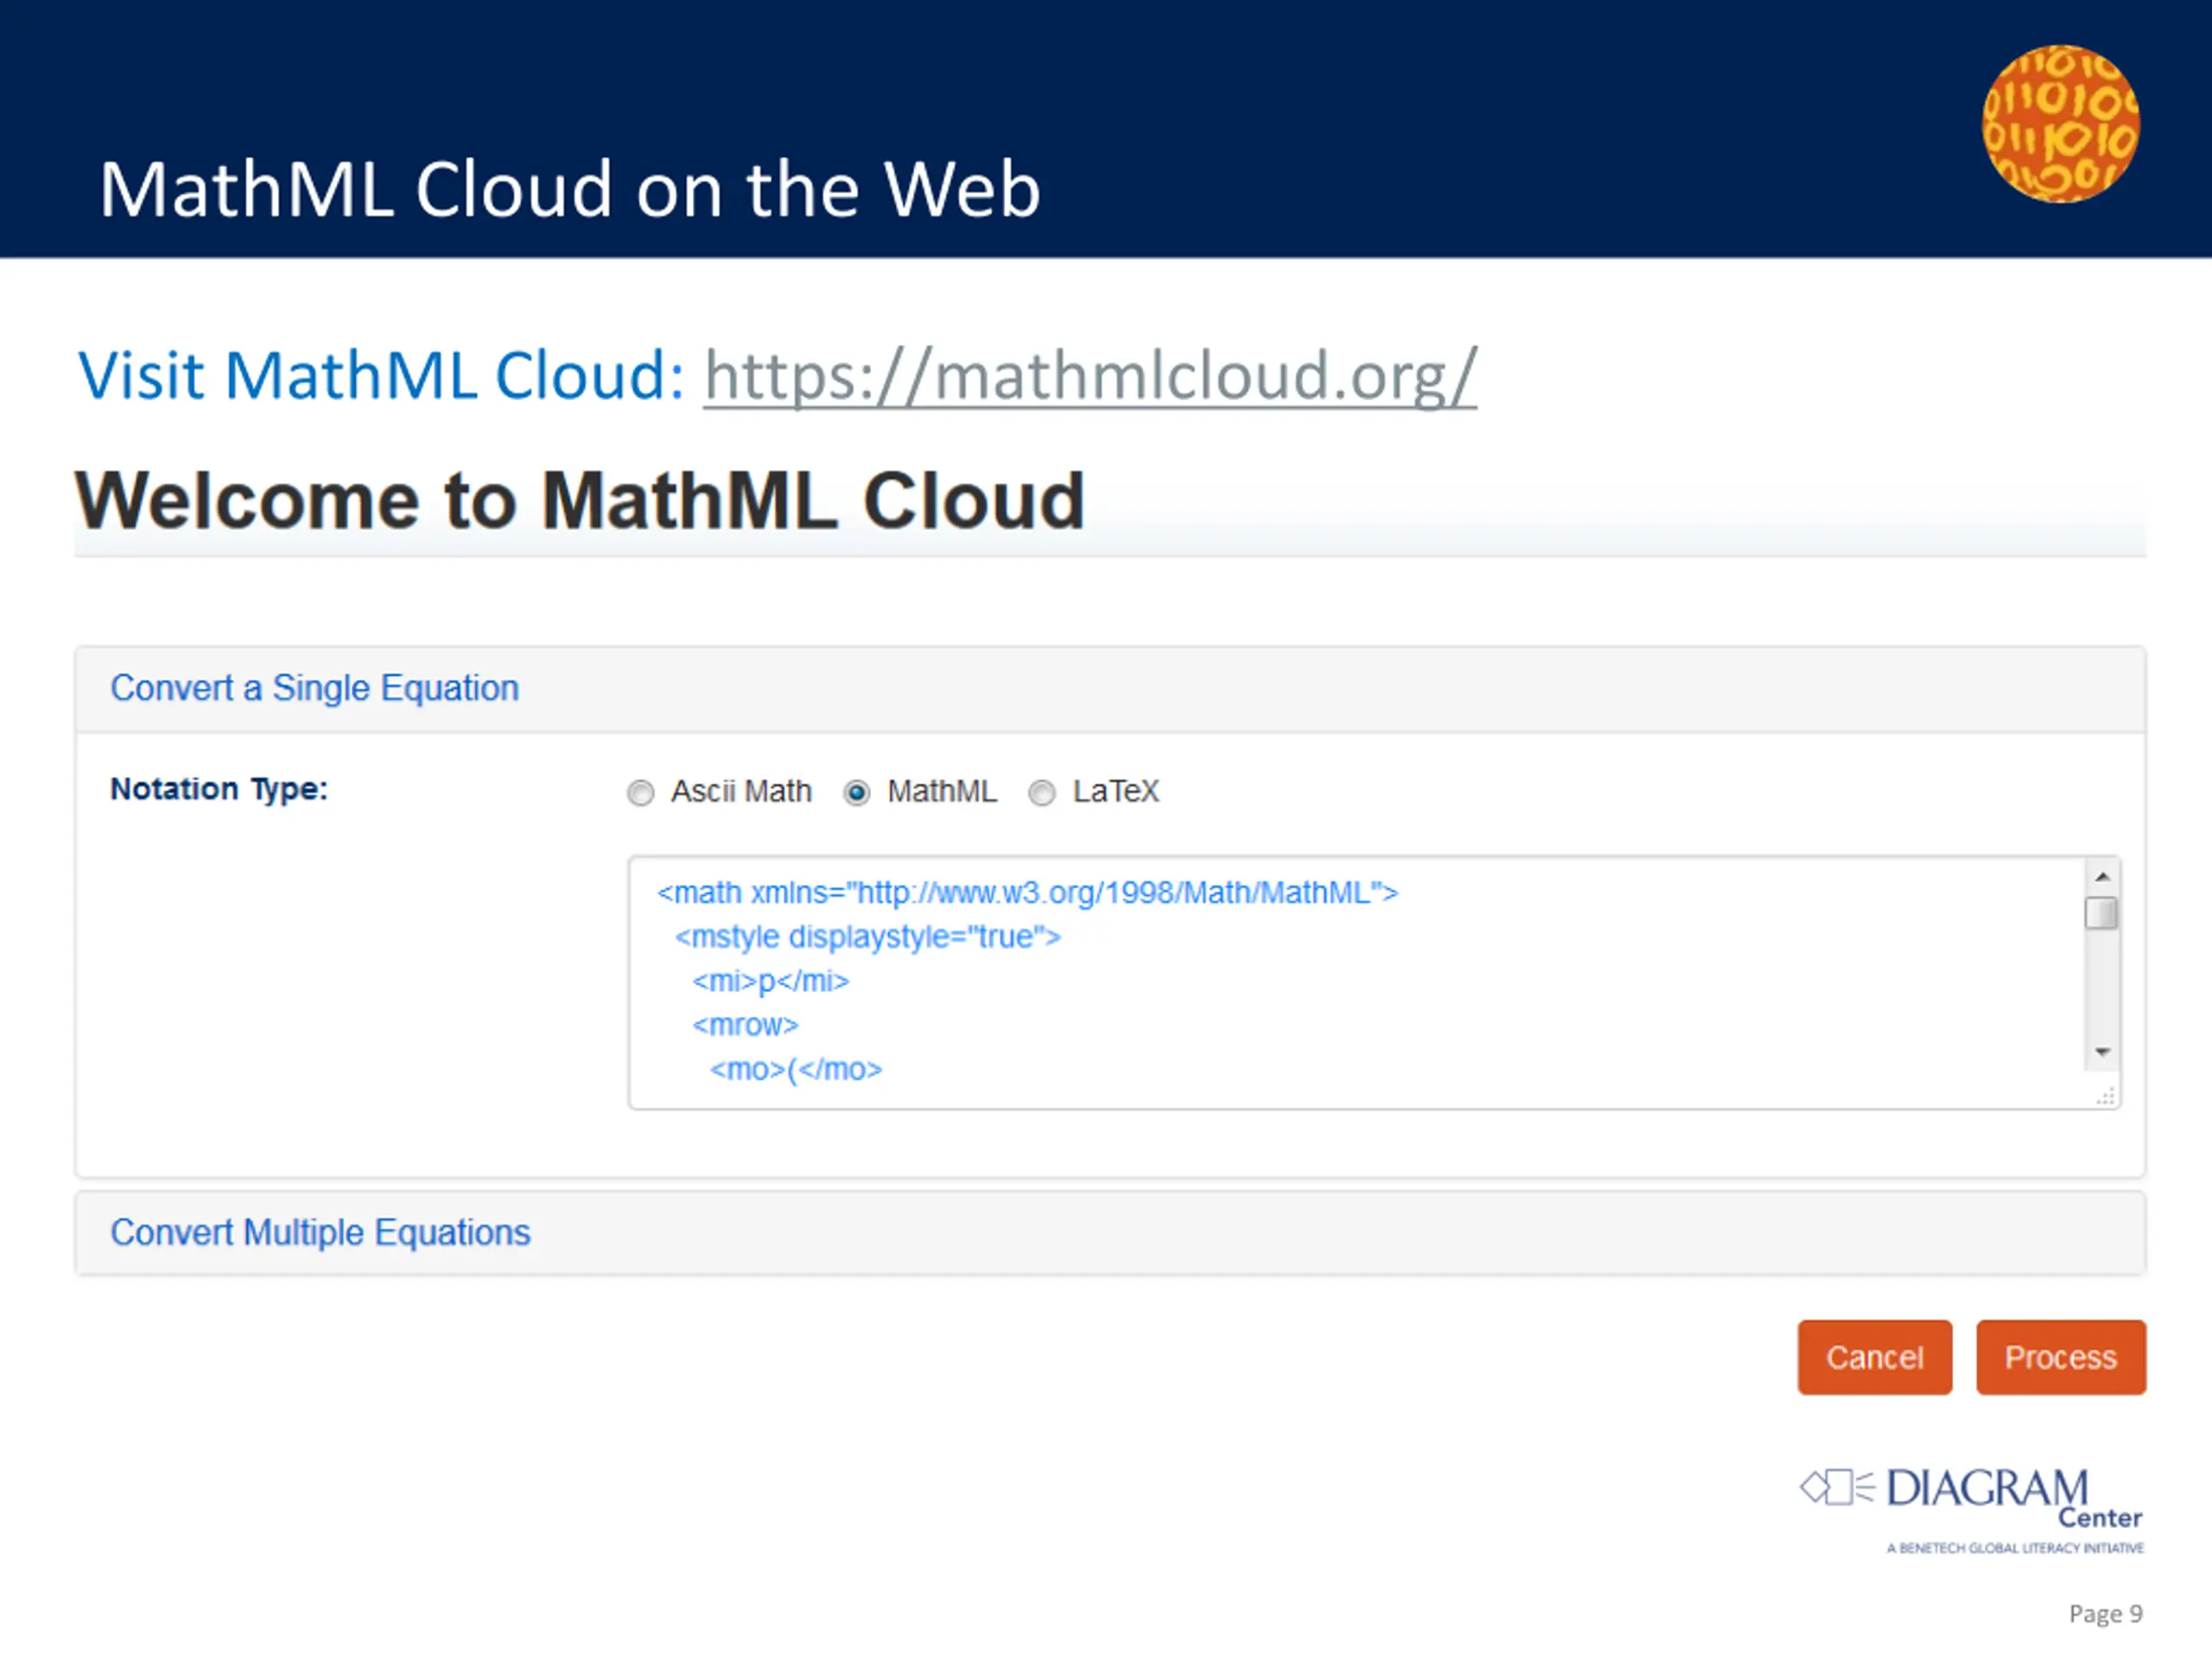Image resolution: width=2212 pixels, height=1659 pixels.
Task: Click the text area scroll down arrow
Action: (2102, 1052)
